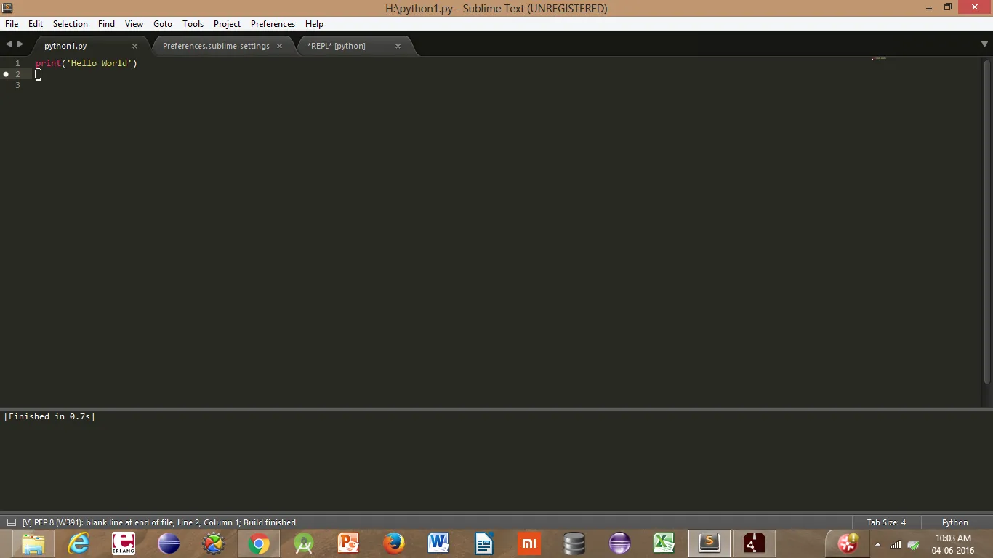Select the Sublime Text taskbar button
This screenshot has height=558, width=993.
tap(709, 543)
